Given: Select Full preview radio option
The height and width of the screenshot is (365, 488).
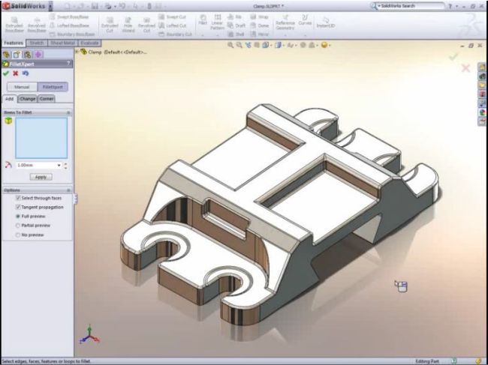Looking at the screenshot, I should click(18, 216).
